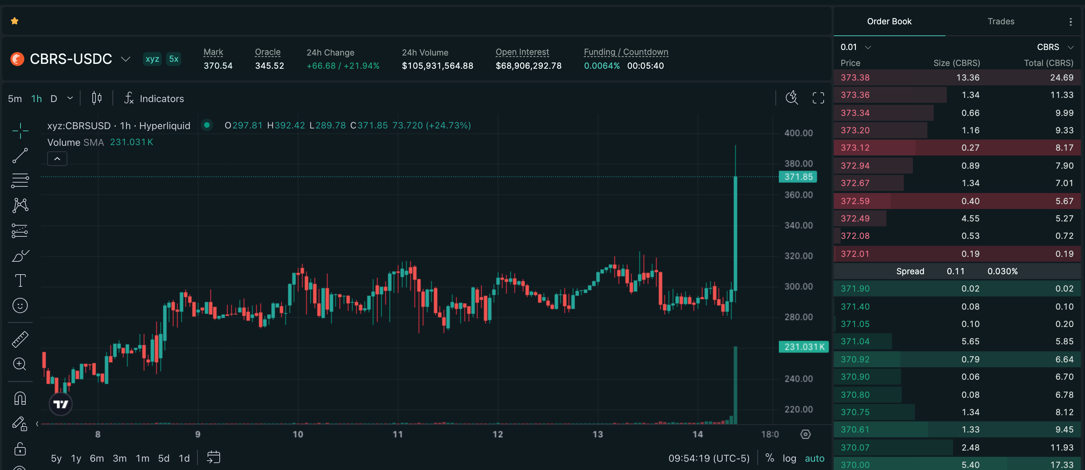Choose the brush drawing tool
Viewport: 1085px width, 470px height.
20,255
